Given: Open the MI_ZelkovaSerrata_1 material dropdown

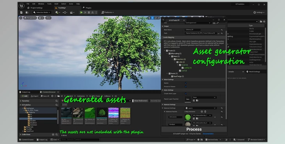Looking at the screenshot, I should click(x=202, y=115).
